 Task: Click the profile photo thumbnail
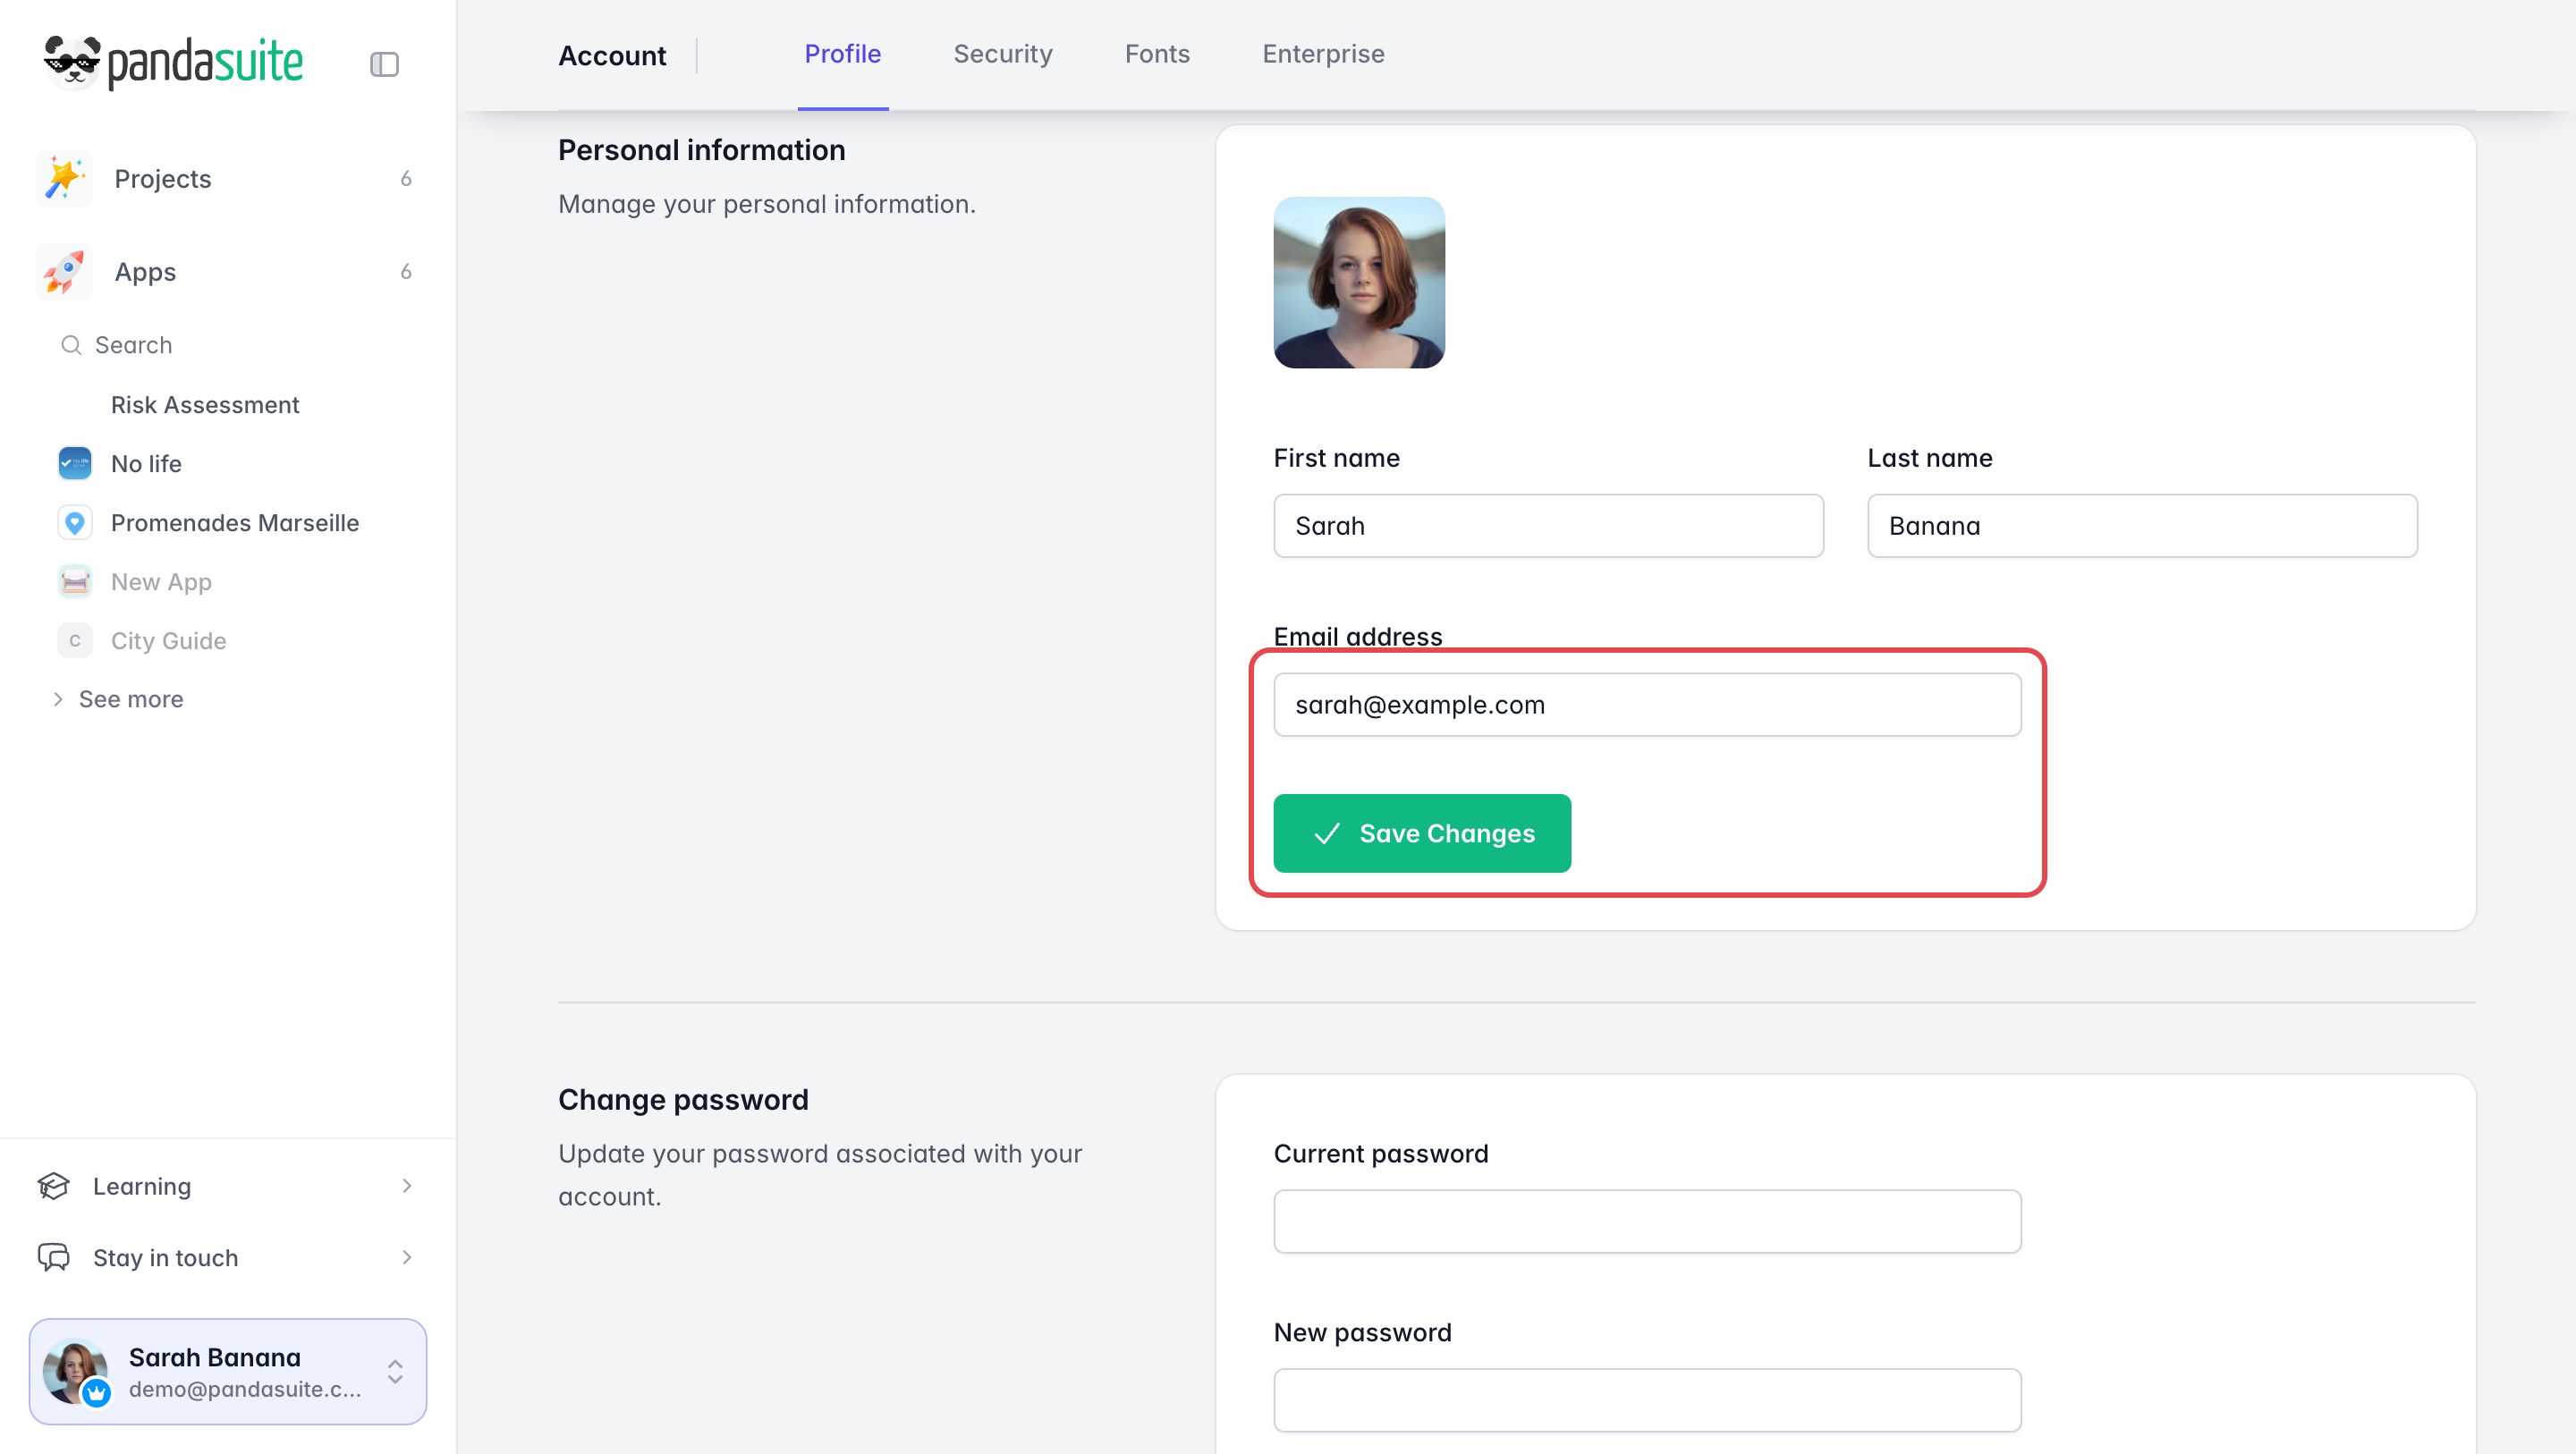pyautogui.click(x=1359, y=282)
